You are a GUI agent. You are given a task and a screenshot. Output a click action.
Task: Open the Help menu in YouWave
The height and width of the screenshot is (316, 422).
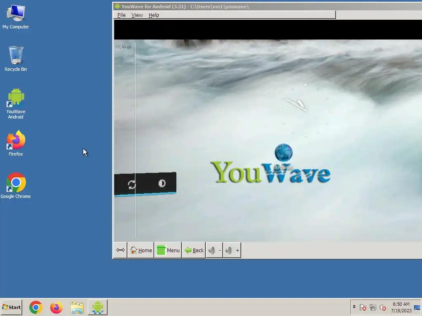click(154, 15)
